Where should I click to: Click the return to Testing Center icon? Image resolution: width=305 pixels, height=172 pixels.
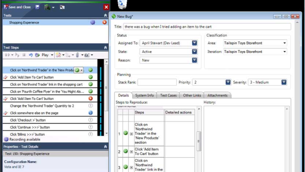62,7
